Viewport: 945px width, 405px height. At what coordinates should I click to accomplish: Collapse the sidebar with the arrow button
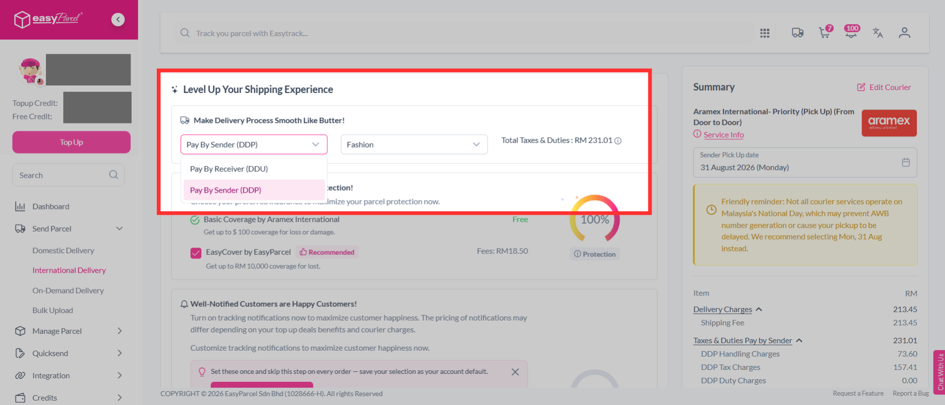coord(118,19)
